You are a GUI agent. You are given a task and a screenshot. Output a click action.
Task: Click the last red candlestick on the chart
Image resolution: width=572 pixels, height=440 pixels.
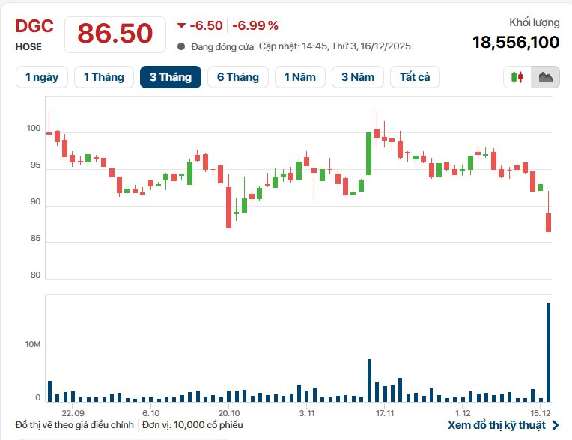coord(549,222)
